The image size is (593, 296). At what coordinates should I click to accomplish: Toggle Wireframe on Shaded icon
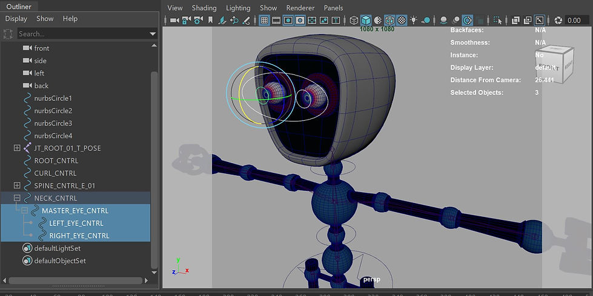(389, 21)
